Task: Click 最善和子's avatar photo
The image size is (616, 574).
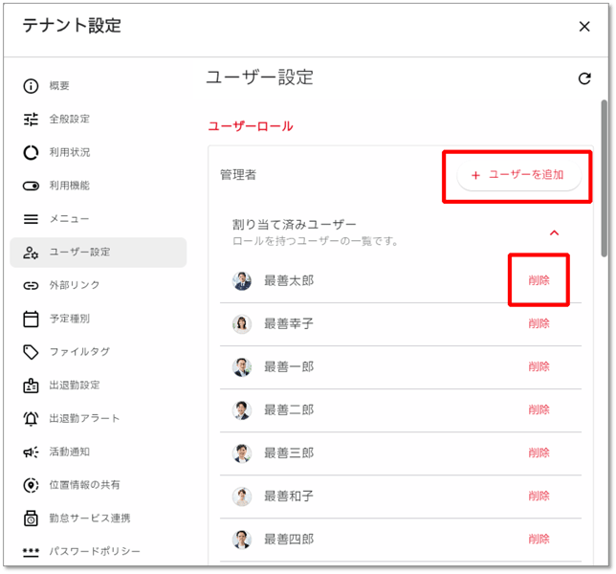Action: click(x=242, y=497)
